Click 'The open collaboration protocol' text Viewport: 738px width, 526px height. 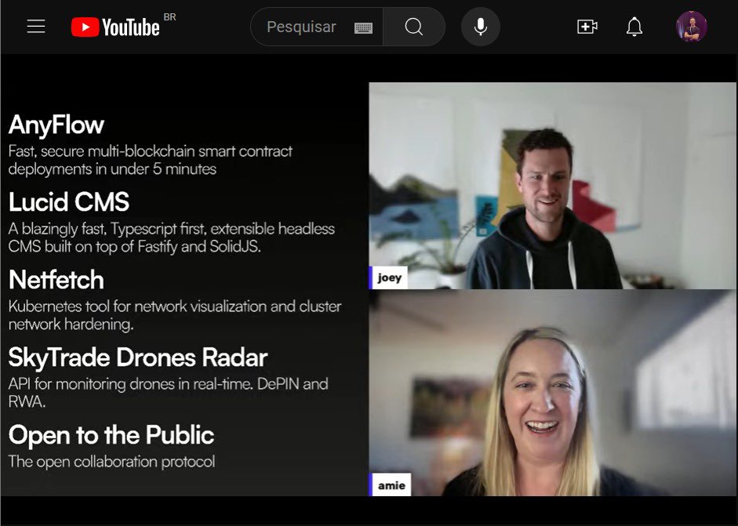click(x=111, y=462)
